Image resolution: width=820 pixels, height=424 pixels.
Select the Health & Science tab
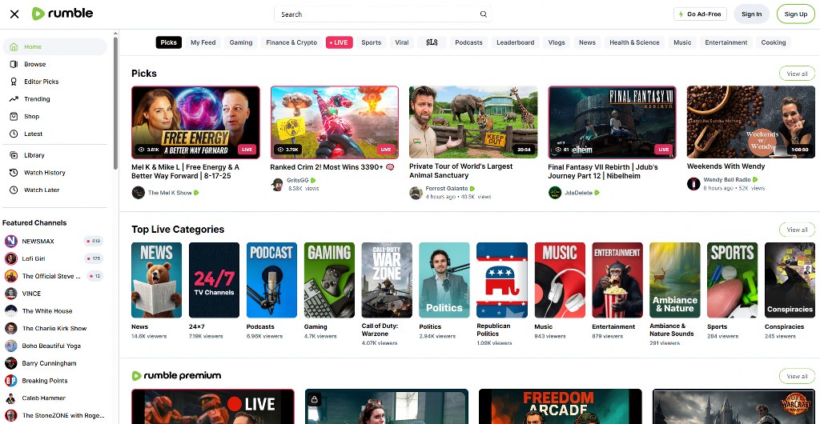(634, 42)
